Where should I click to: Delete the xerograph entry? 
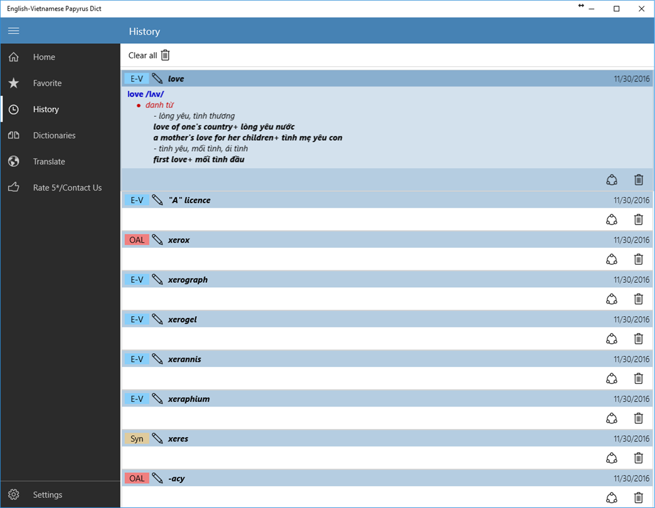[638, 299]
